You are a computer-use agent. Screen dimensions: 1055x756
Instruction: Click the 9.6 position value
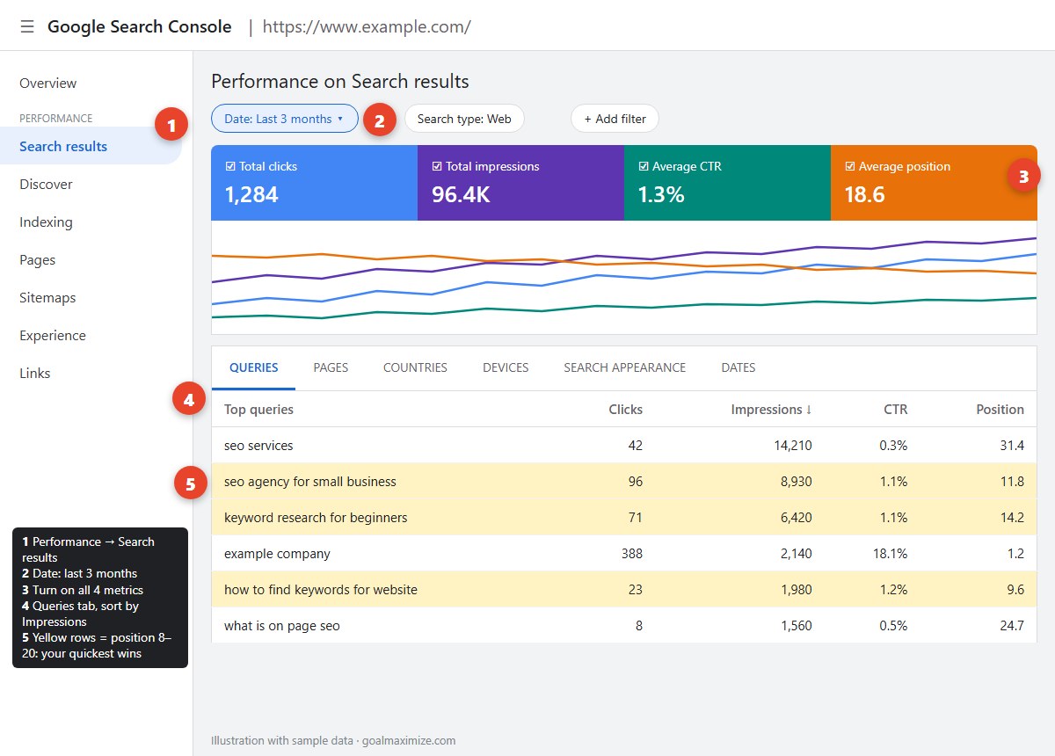1015,590
